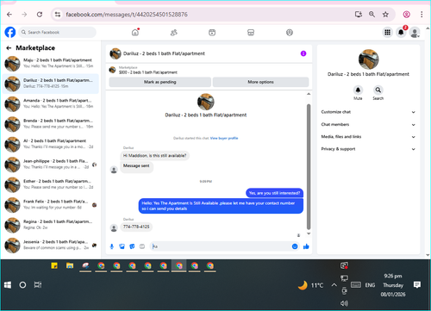Image resolution: width=431 pixels, height=311 pixels.
Task: Open the emoji picker in composer
Action: pyautogui.click(x=295, y=246)
